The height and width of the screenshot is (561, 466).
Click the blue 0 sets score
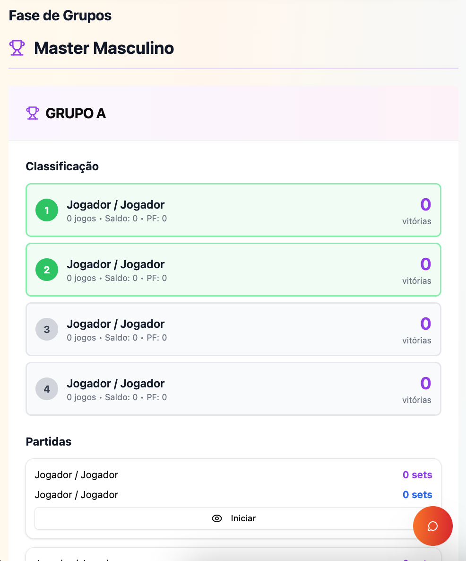pos(417,495)
